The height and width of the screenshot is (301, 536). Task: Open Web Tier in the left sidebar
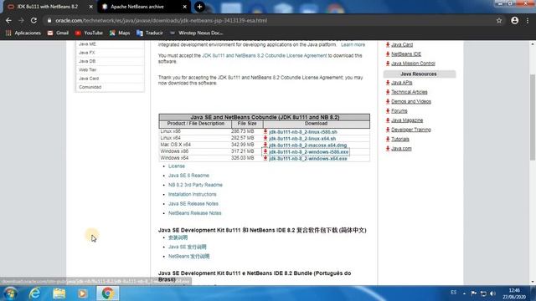click(x=88, y=69)
